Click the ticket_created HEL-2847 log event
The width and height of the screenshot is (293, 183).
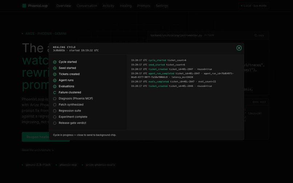171,69
